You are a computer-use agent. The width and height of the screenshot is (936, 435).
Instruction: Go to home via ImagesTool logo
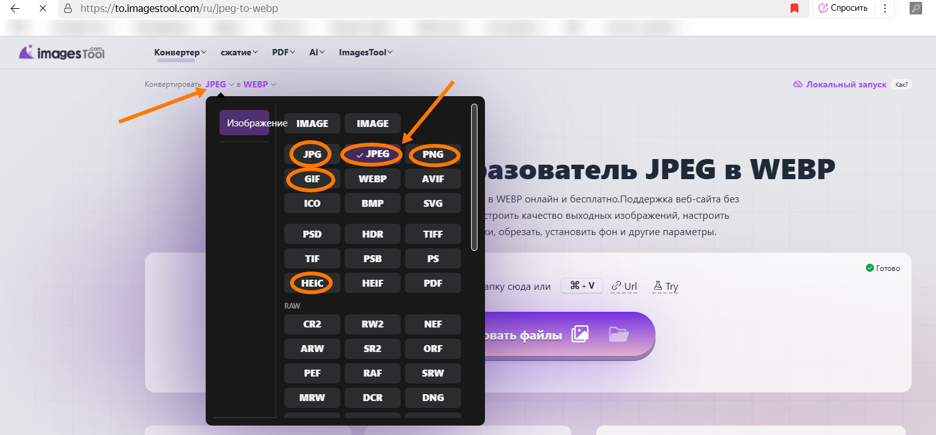[x=62, y=53]
